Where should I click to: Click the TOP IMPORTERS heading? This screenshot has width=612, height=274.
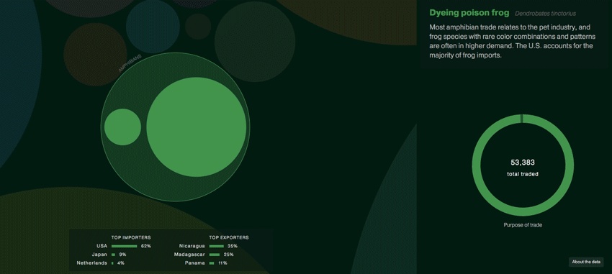coord(131,237)
